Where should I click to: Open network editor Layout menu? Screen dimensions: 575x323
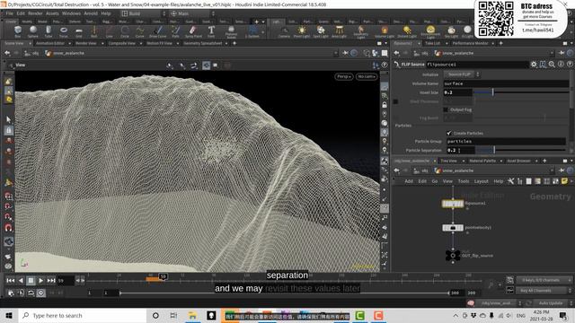[482, 181]
